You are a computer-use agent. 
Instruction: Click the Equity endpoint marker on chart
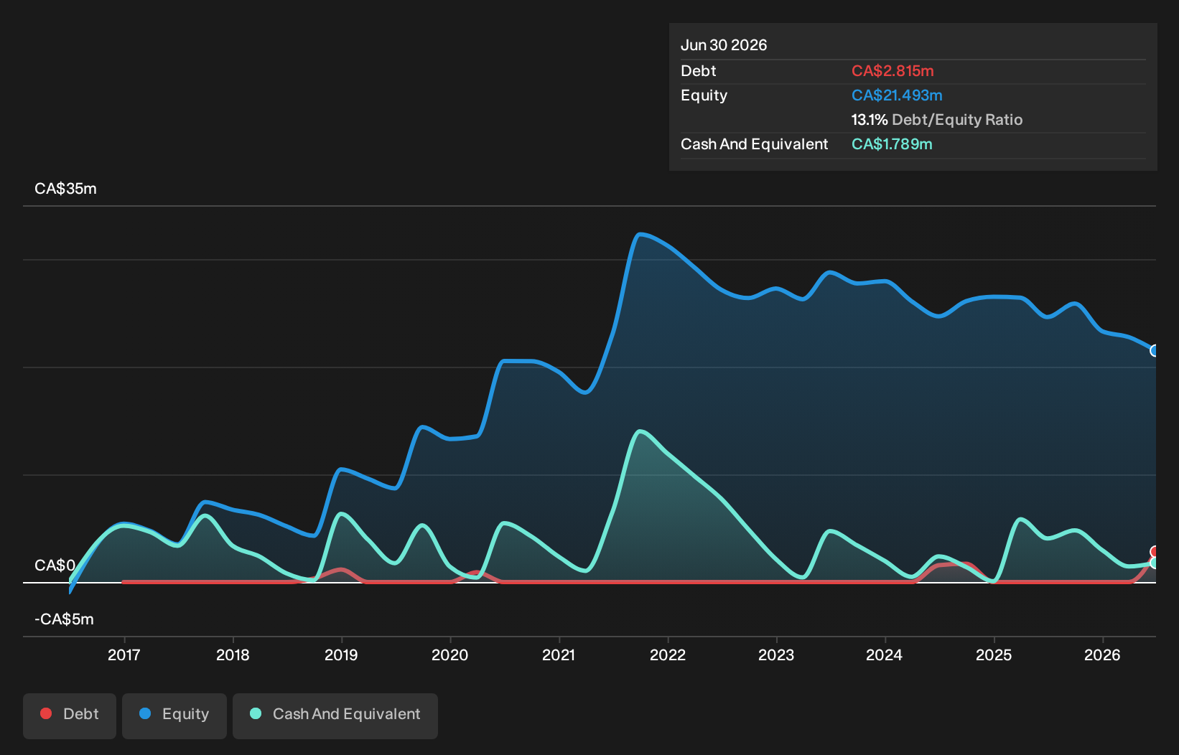(x=1155, y=351)
